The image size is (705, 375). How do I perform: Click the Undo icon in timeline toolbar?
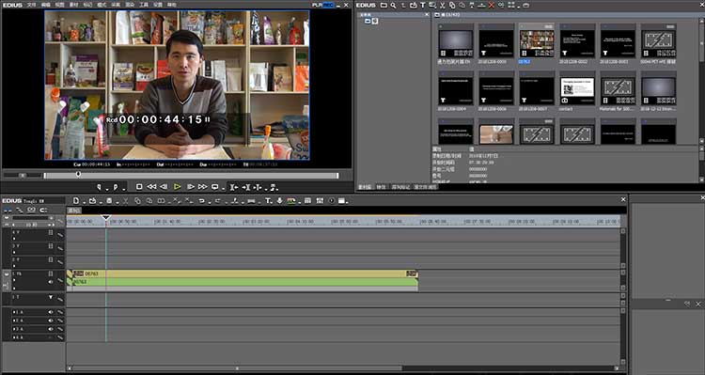pos(201,200)
